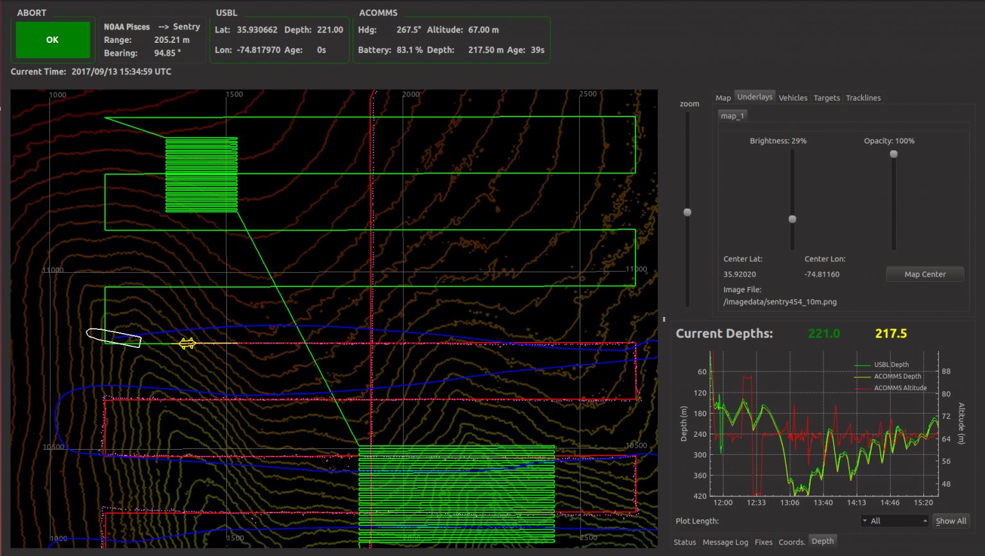Click the panel splitter handle beside the map

pos(664,318)
